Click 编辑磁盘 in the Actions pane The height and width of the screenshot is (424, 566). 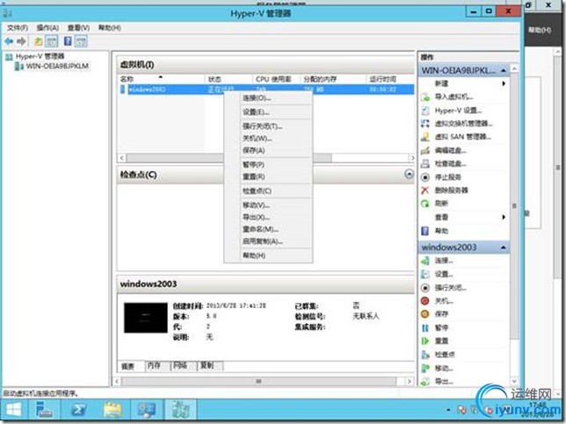click(x=451, y=150)
